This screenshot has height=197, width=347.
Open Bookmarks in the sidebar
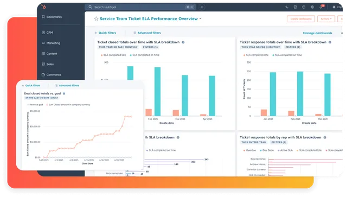click(52, 17)
